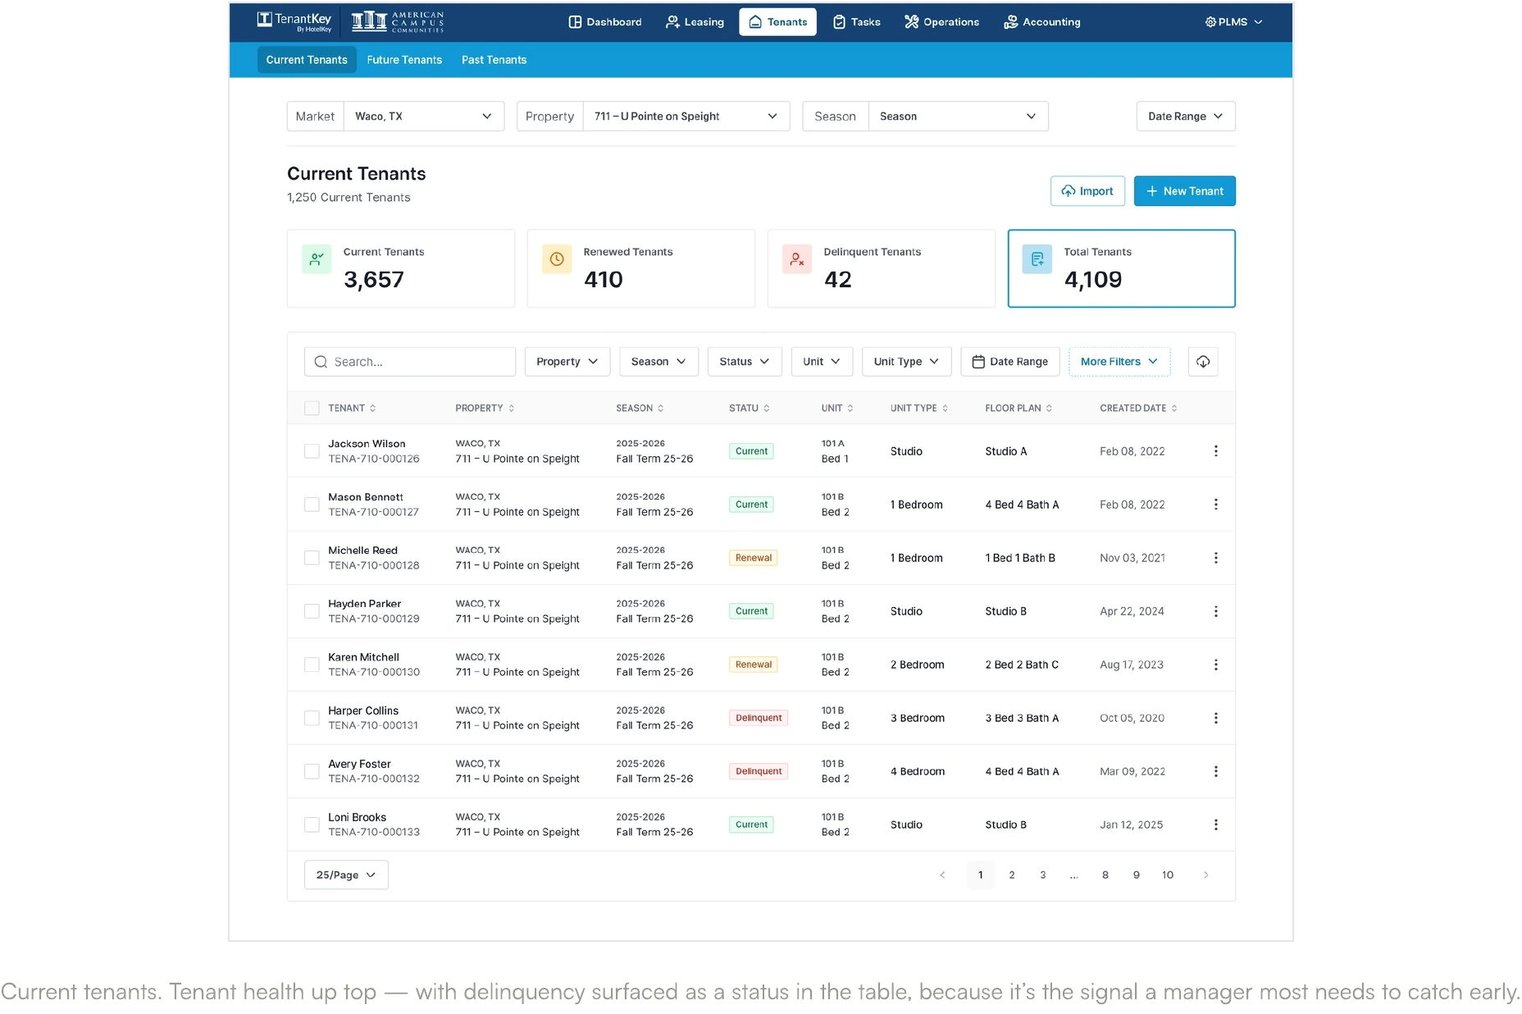The height and width of the screenshot is (1014, 1522).
Task: Check the Loni Brooks row checkbox
Action: coord(312,824)
